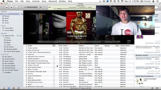Uncheck the Life's on the Line song
Screen dimensions: 161x90
coord(26,50)
